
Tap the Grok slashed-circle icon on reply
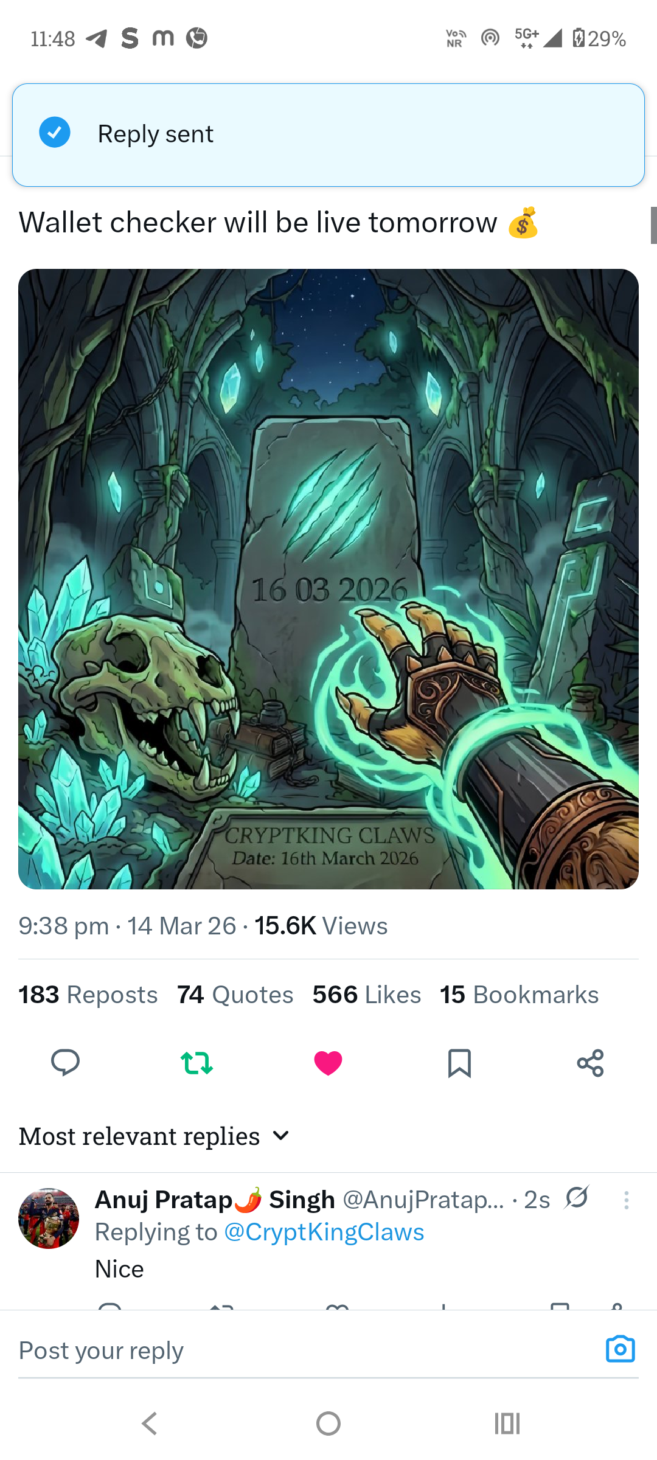pyautogui.click(x=576, y=1198)
